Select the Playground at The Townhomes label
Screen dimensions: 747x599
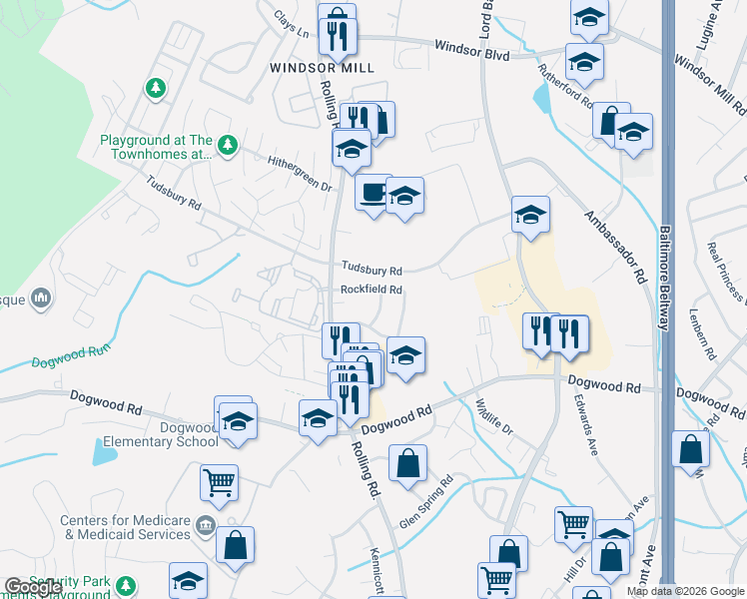coord(156,147)
